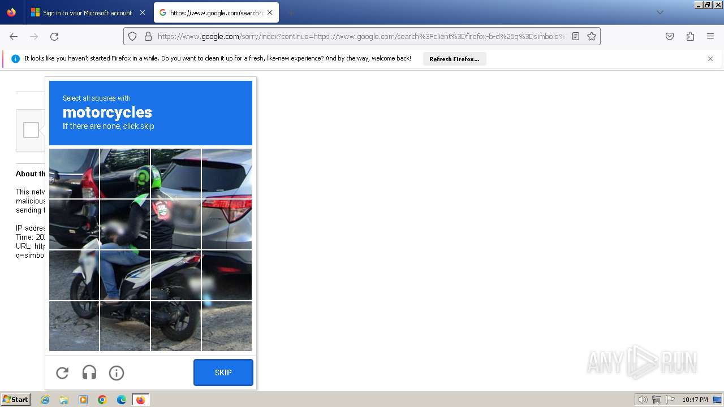
Task: Open Firefox application menu
Action: pyautogui.click(x=710, y=36)
